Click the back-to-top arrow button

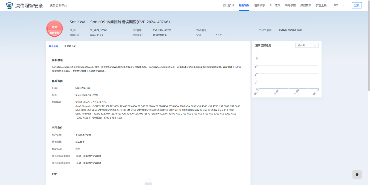pyautogui.click(x=357, y=174)
